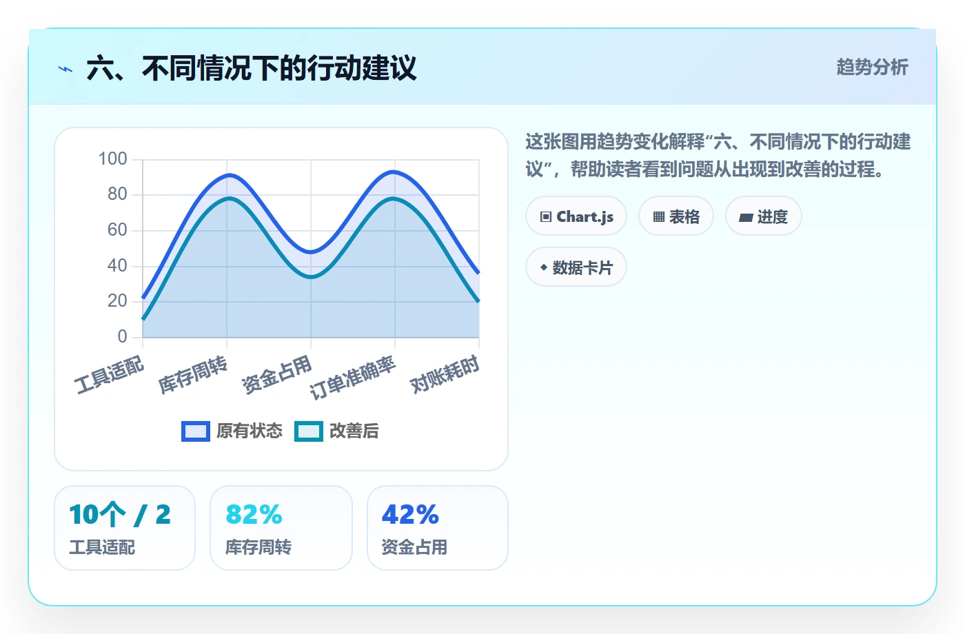Click the 资金占用 x-axis label
The height and width of the screenshot is (634, 965).
[x=278, y=375]
